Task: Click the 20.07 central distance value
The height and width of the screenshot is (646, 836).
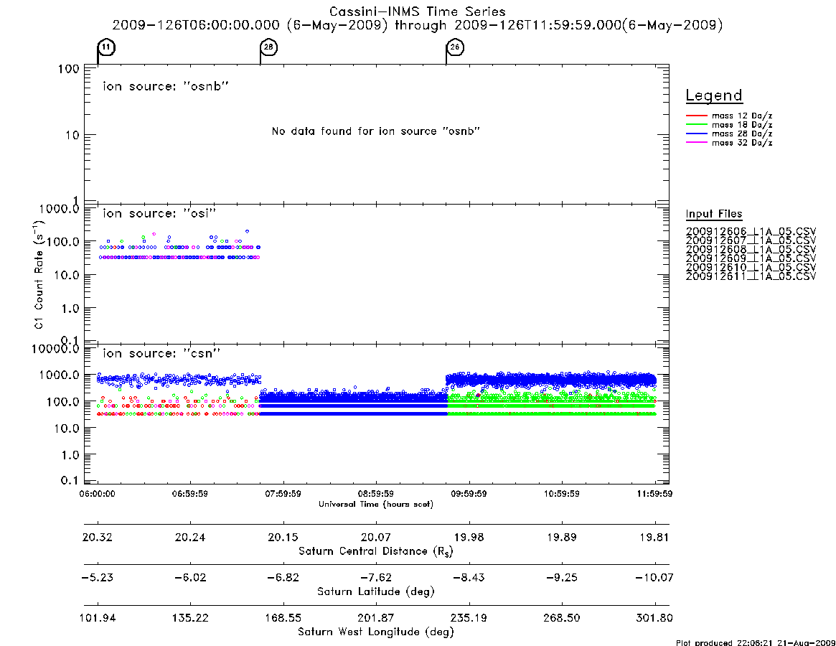Action: tap(376, 537)
